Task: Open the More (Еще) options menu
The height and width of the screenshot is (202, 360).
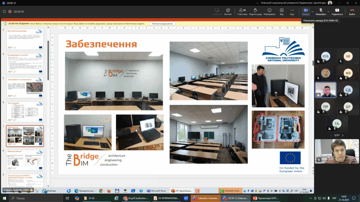Action: click(x=292, y=10)
